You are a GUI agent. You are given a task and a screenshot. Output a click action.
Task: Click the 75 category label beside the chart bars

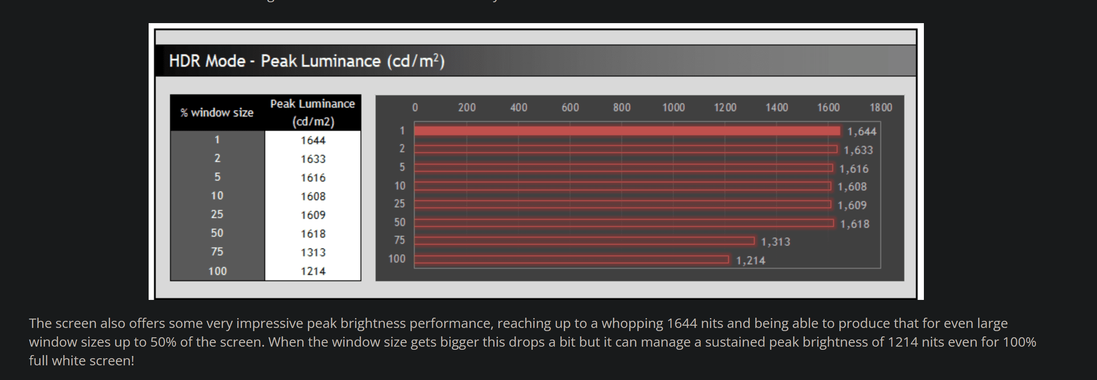click(x=400, y=240)
